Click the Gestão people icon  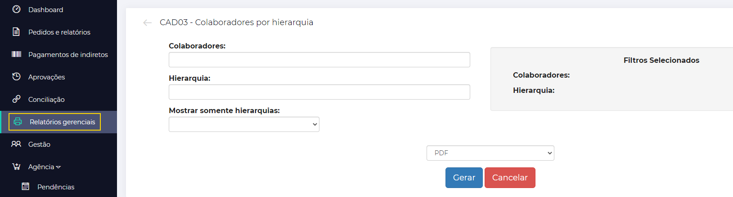click(16, 144)
